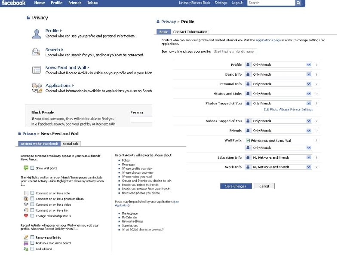Click the lock icon in Personal Info row
This screenshot has width=344, height=258.
click(248, 84)
